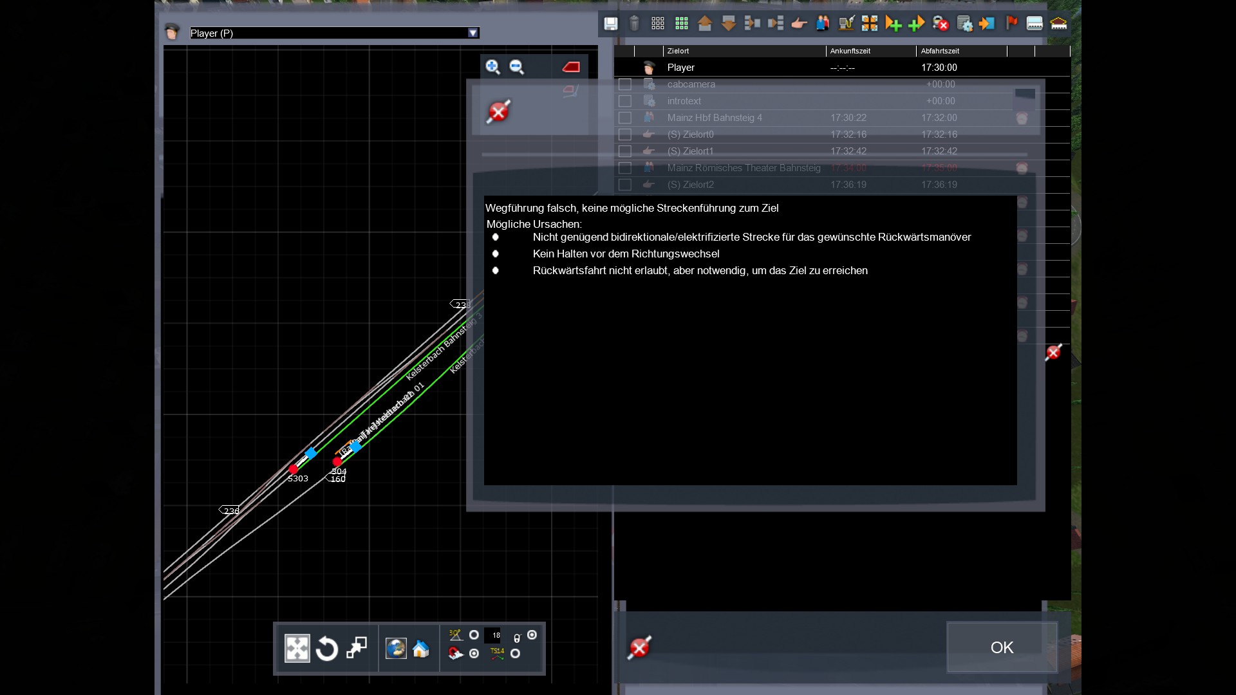
Task: Click the floppy disk save icon
Action: click(610, 24)
